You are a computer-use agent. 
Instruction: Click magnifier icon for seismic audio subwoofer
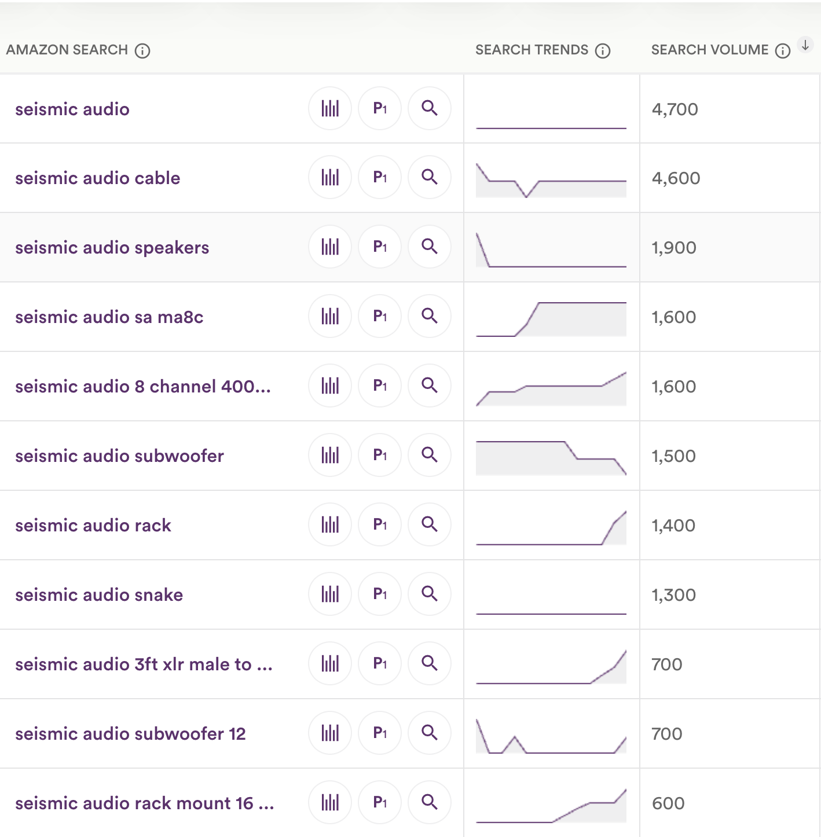430,455
